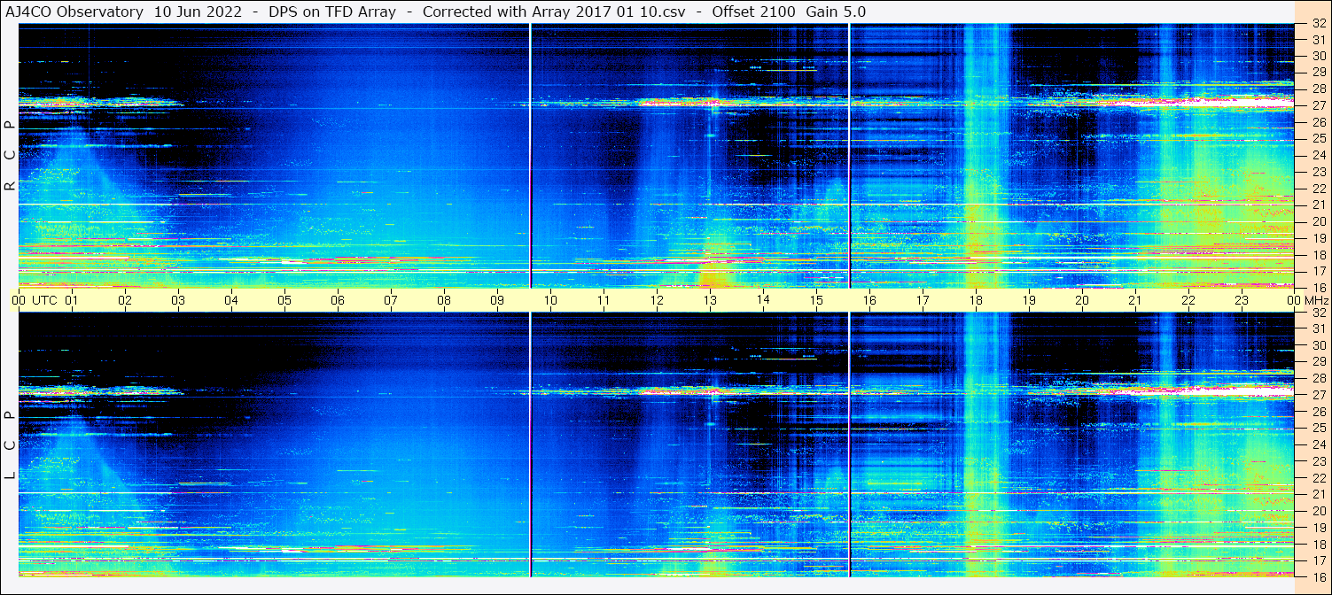Click the 32 MHz label on upper scale
This screenshot has width=1332, height=595.
[x=1318, y=24]
